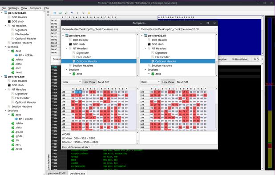Switch to the pe-sieve32.dll bottom tab

[x=57, y=173]
